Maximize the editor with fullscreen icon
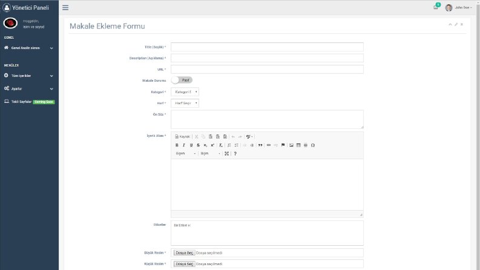480x270 pixels. pyautogui.click(x=226, y=153)
